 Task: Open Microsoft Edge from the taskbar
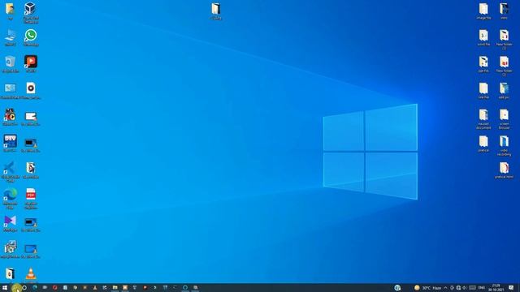tap(35, 288)
